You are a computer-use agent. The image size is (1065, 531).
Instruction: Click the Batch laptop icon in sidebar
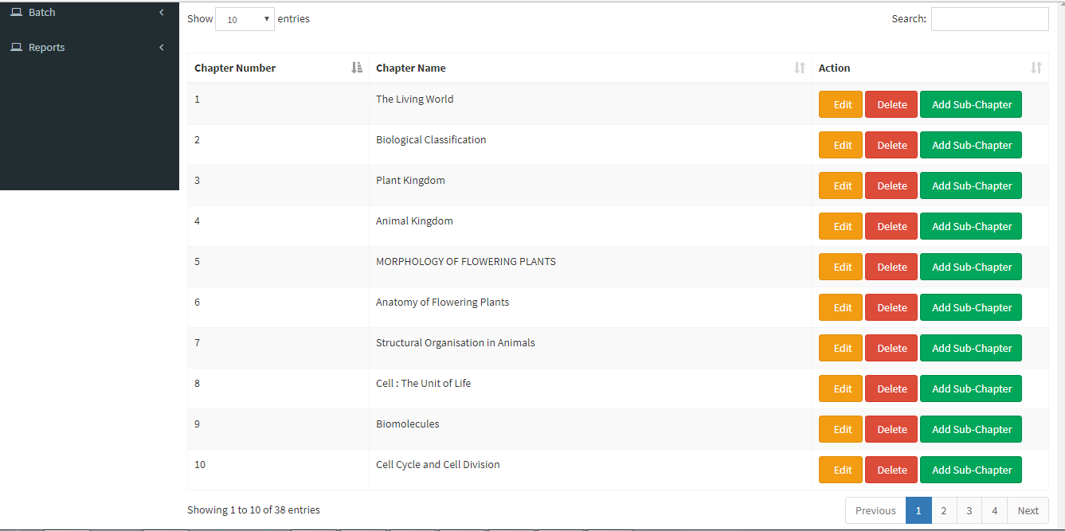coord(16,13)
